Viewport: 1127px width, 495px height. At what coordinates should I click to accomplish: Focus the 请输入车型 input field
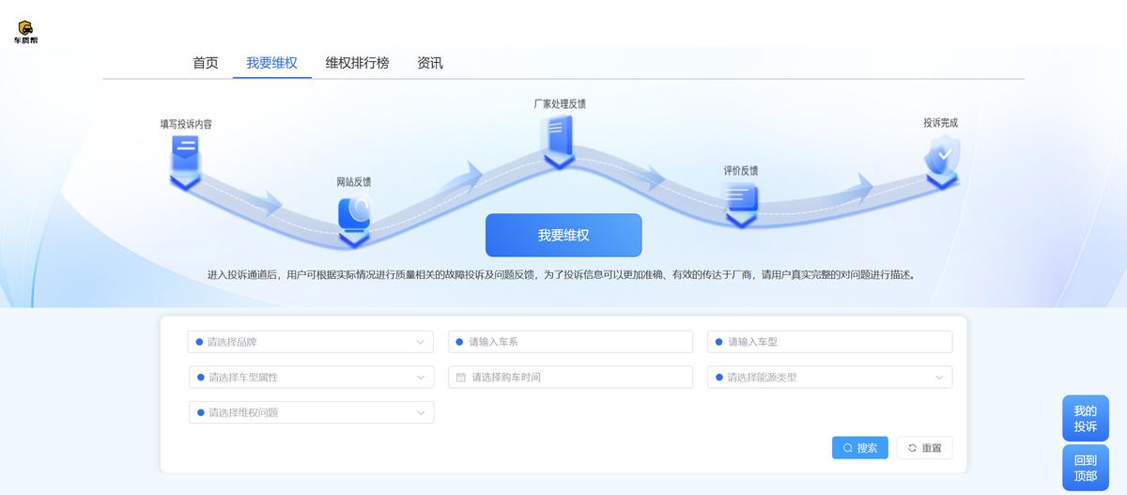tap(830, 342)
